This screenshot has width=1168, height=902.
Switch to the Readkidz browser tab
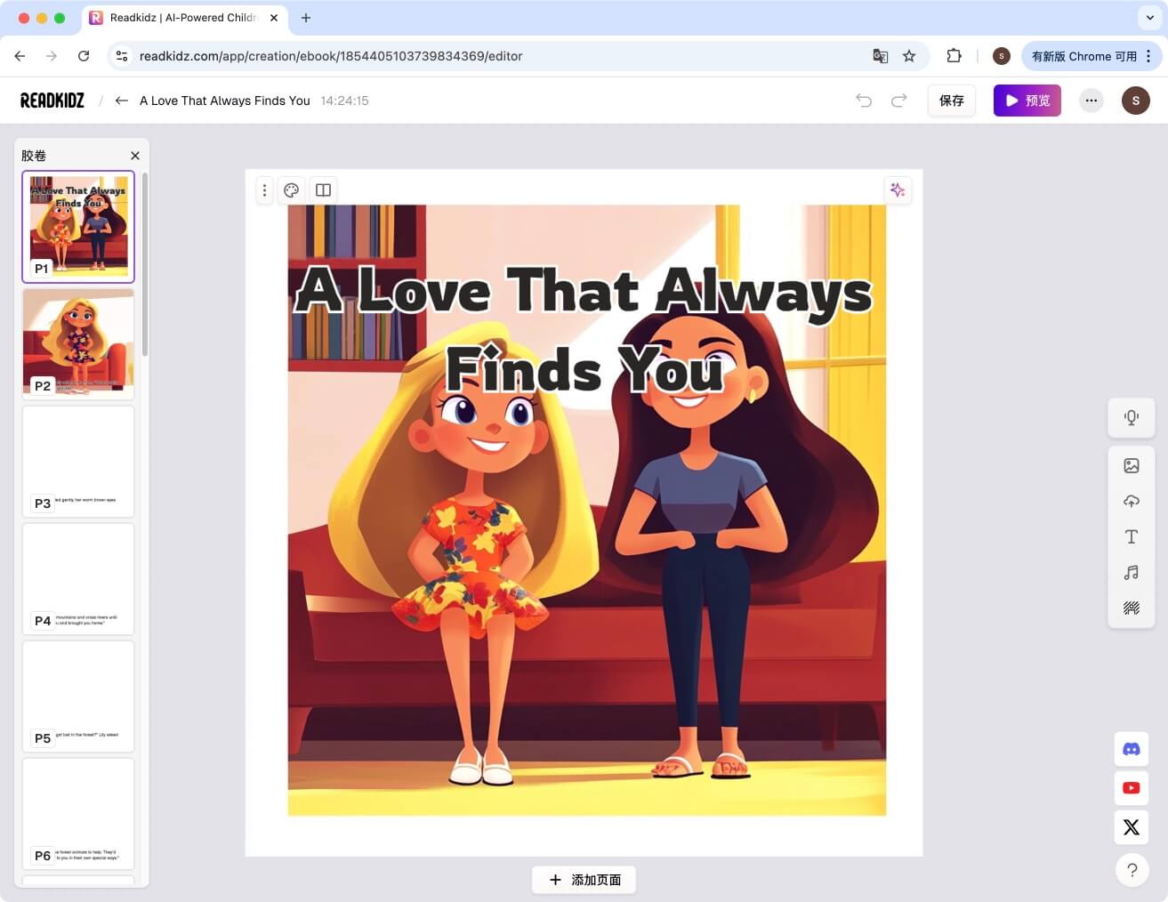[184, 18]
